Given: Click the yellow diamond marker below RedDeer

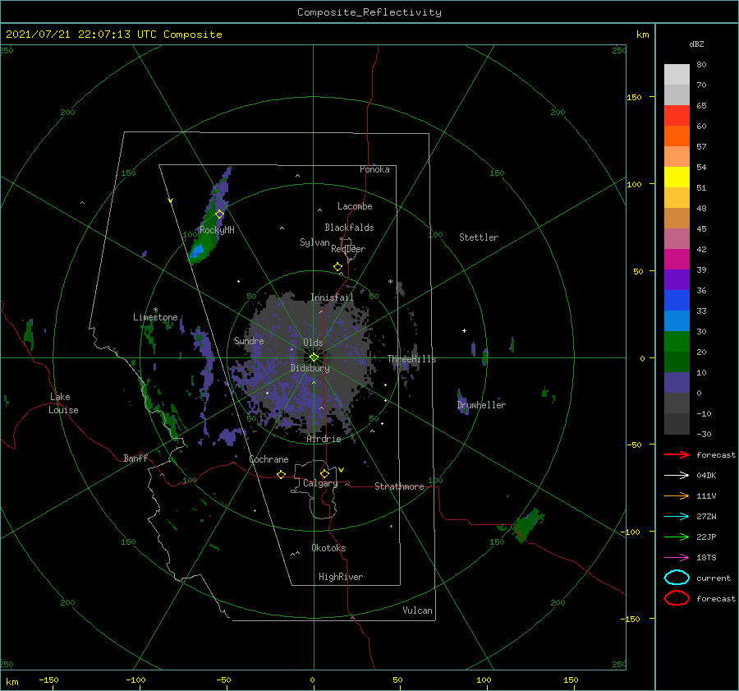Looking at the screenshot, I should point(338,267).
